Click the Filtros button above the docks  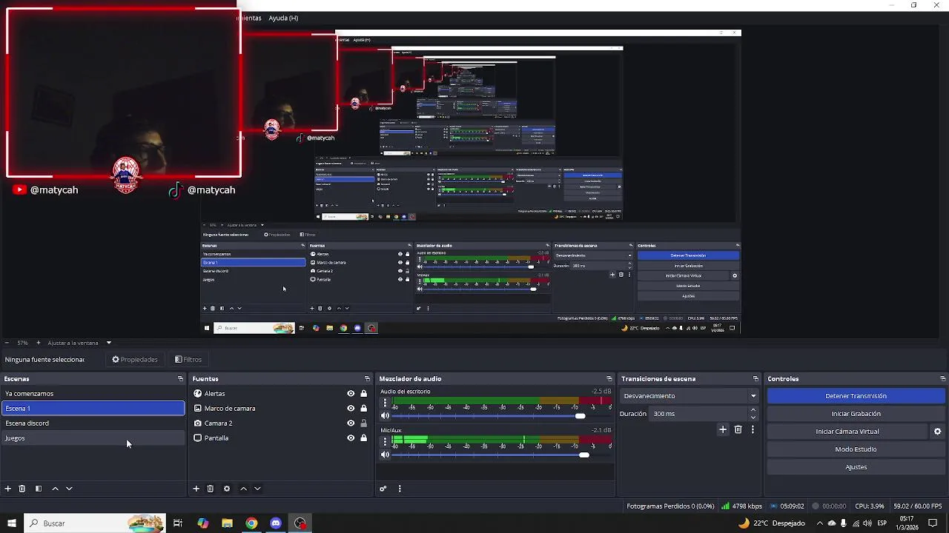click(188, 360)
